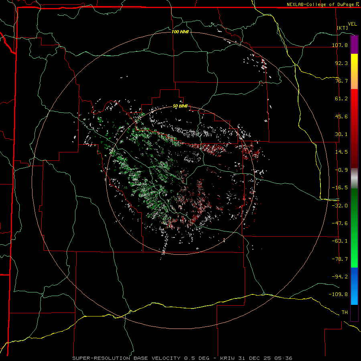The height and width of the screenshot is (361, 361).
Task: Click the [KT] units label
Action: pyautogui.click(x=342, y=28)
